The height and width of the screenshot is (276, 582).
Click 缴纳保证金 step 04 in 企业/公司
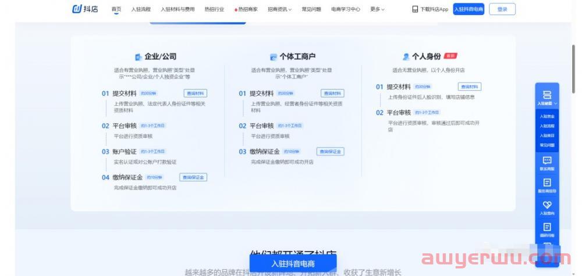(x=127, y=177)
